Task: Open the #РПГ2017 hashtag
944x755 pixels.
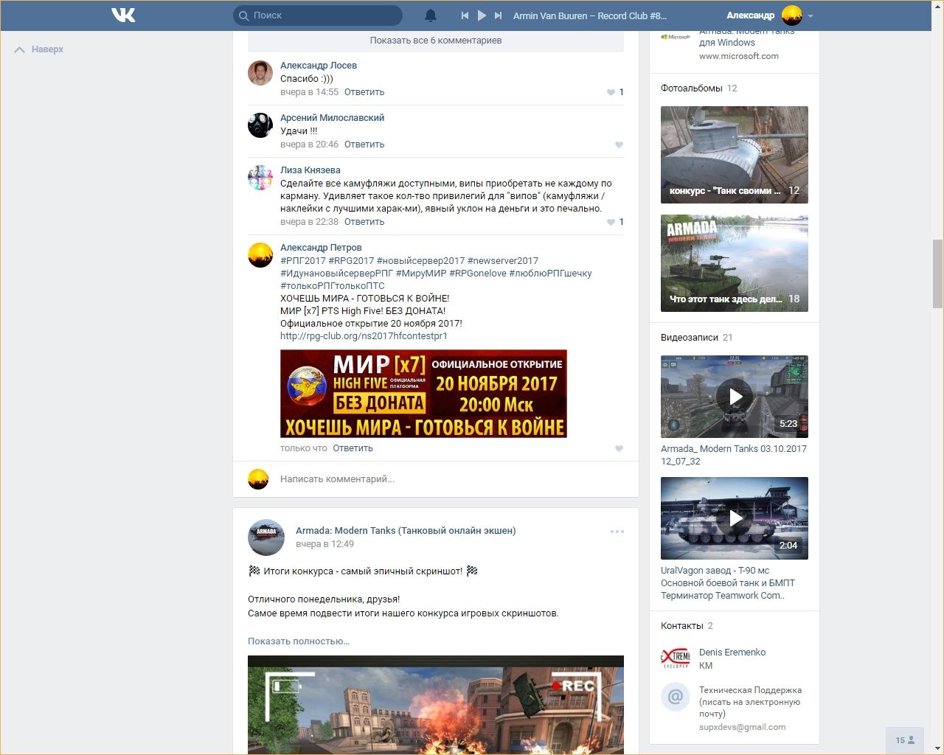Action: [x=303, y=261]
